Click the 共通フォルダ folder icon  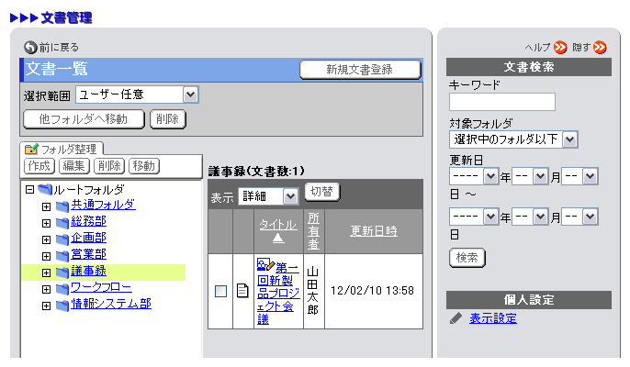tap(62, 206)
